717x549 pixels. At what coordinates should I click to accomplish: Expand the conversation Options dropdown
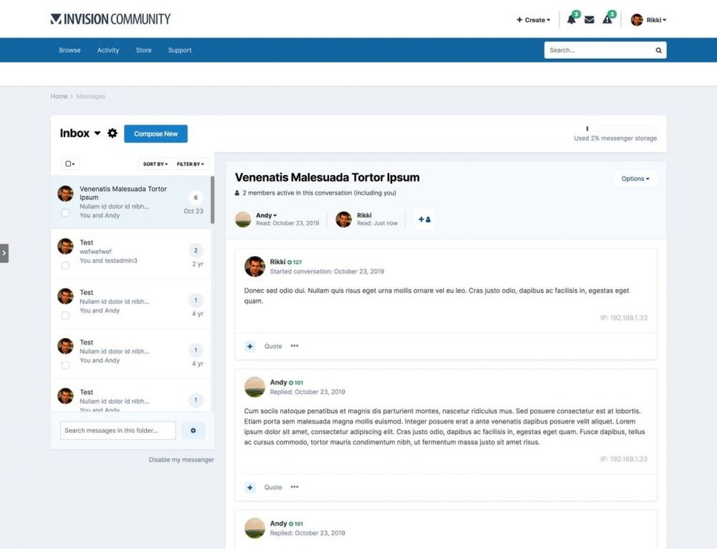click(x=635, y=179)
